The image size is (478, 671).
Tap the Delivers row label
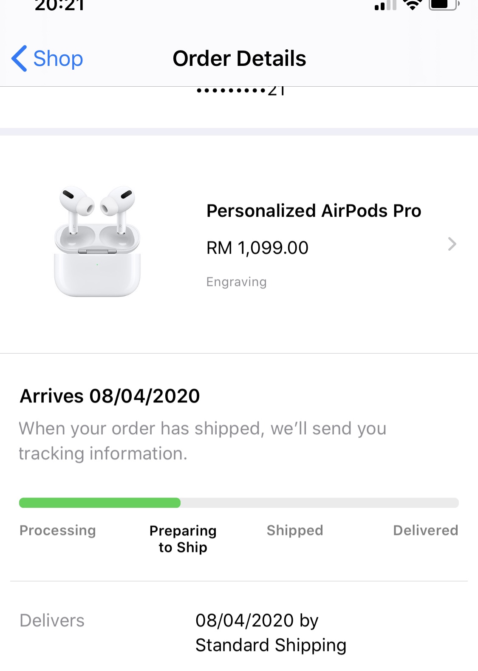[52, 620]
